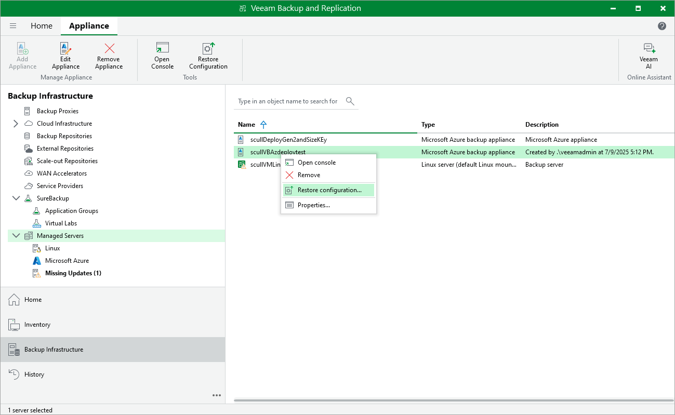Choose Properties from context menu
The image size is (675, 415).
click(x=328, y=205)
